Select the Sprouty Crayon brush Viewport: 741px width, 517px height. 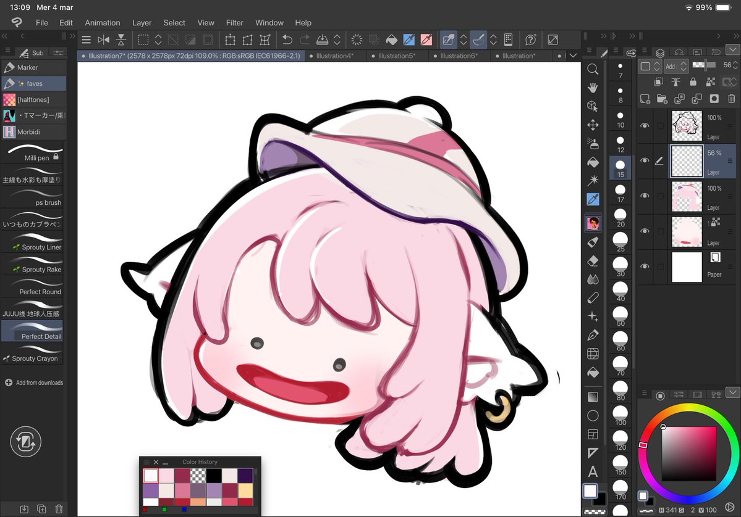32,354
